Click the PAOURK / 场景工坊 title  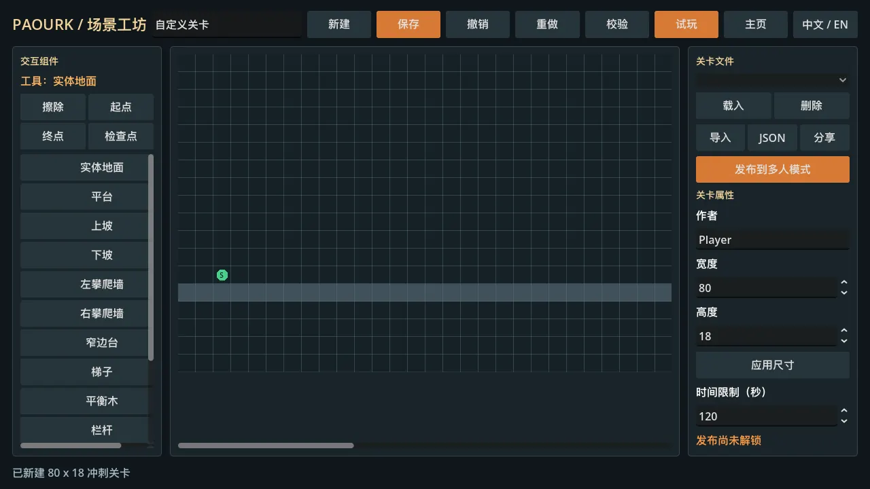[x=80, y=25]
